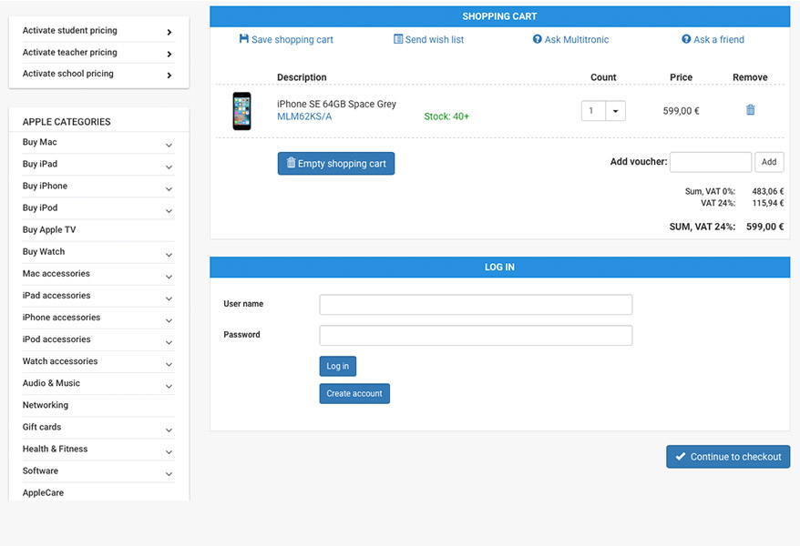Remove iPhone SE using the trash icon
The height and width of the screenshot is (546, 800).
pos(751,109)
